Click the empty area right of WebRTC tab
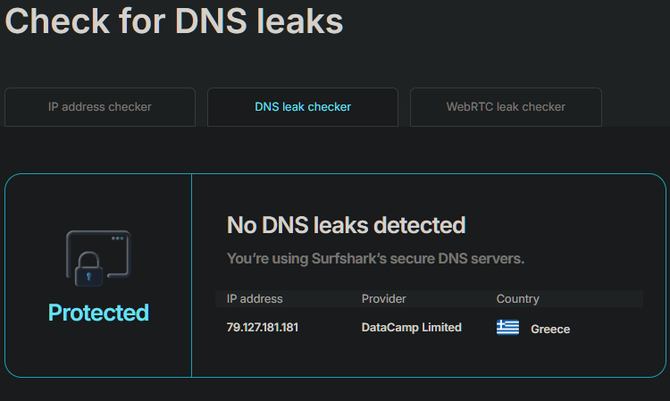Screen dimensions: 670x401 tap(634, 107)
